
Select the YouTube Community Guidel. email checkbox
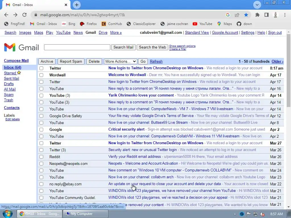click(x=41, y=198)
